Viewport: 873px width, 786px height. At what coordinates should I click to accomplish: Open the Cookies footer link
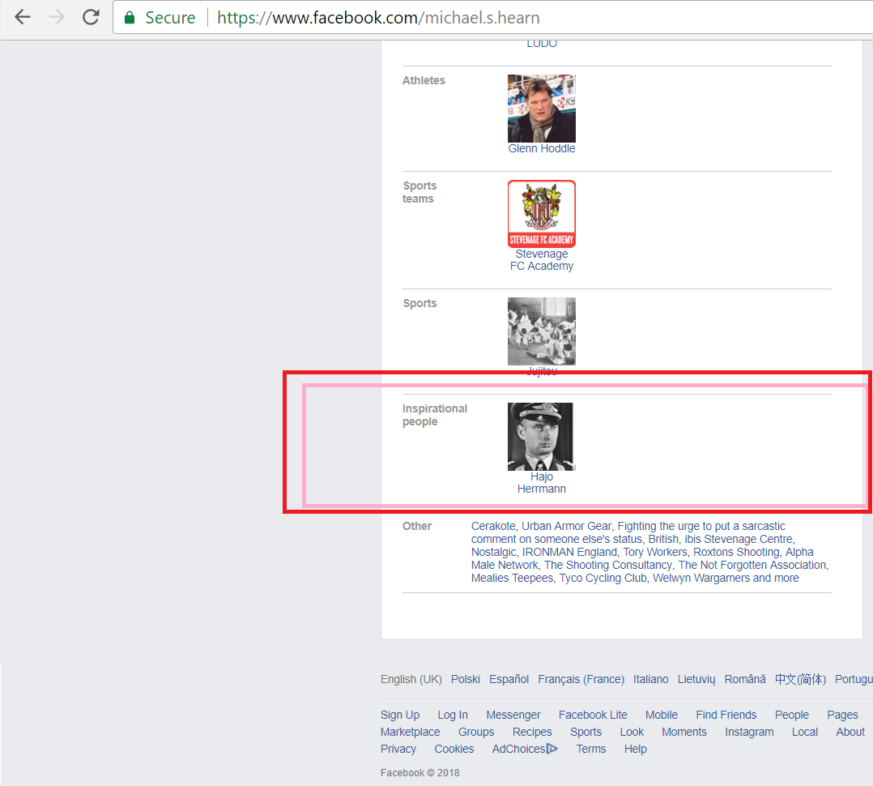pyautogui.click(x=454, y=750)
